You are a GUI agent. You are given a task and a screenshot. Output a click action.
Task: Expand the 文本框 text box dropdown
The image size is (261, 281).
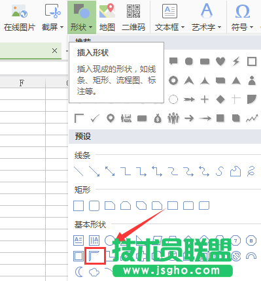click(183, 27)
